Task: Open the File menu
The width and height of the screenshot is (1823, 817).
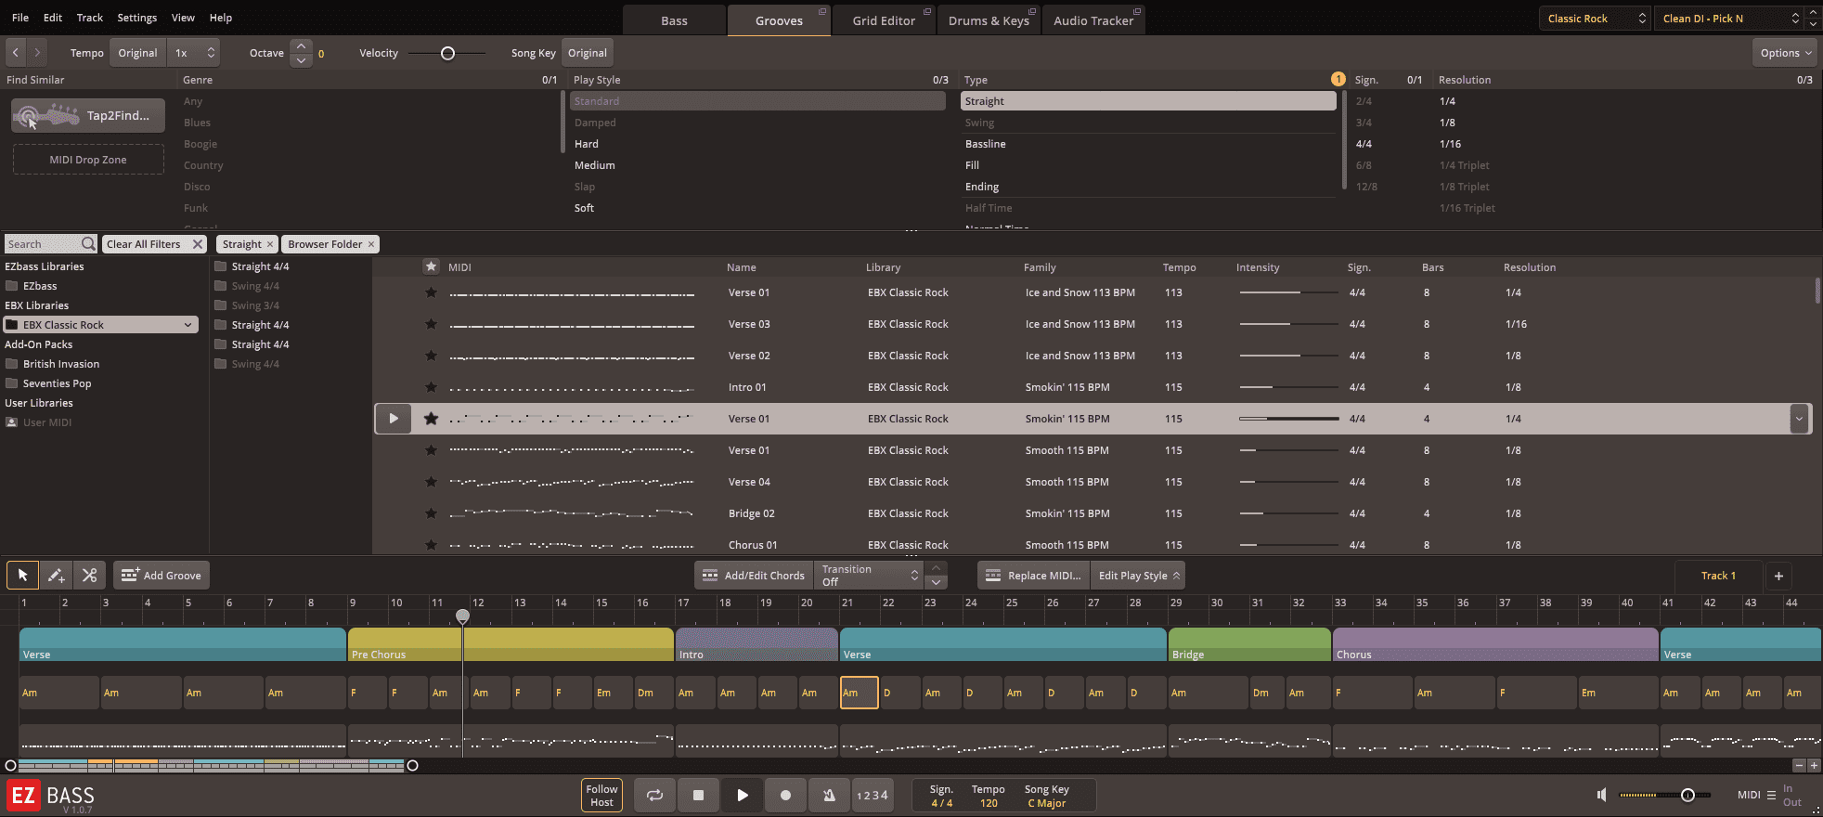Action: (x=20, y=18)
